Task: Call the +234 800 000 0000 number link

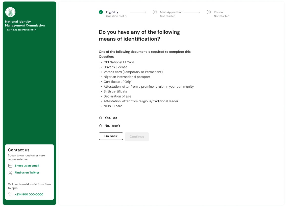Action: 29,194
